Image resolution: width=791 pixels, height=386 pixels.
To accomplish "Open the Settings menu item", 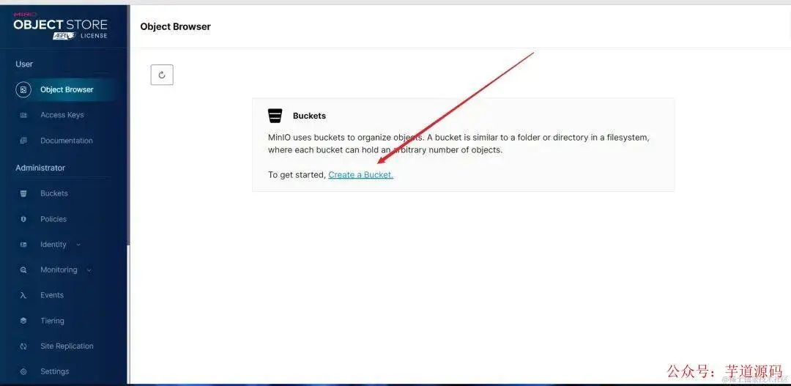I will click(x=54, y=371).
